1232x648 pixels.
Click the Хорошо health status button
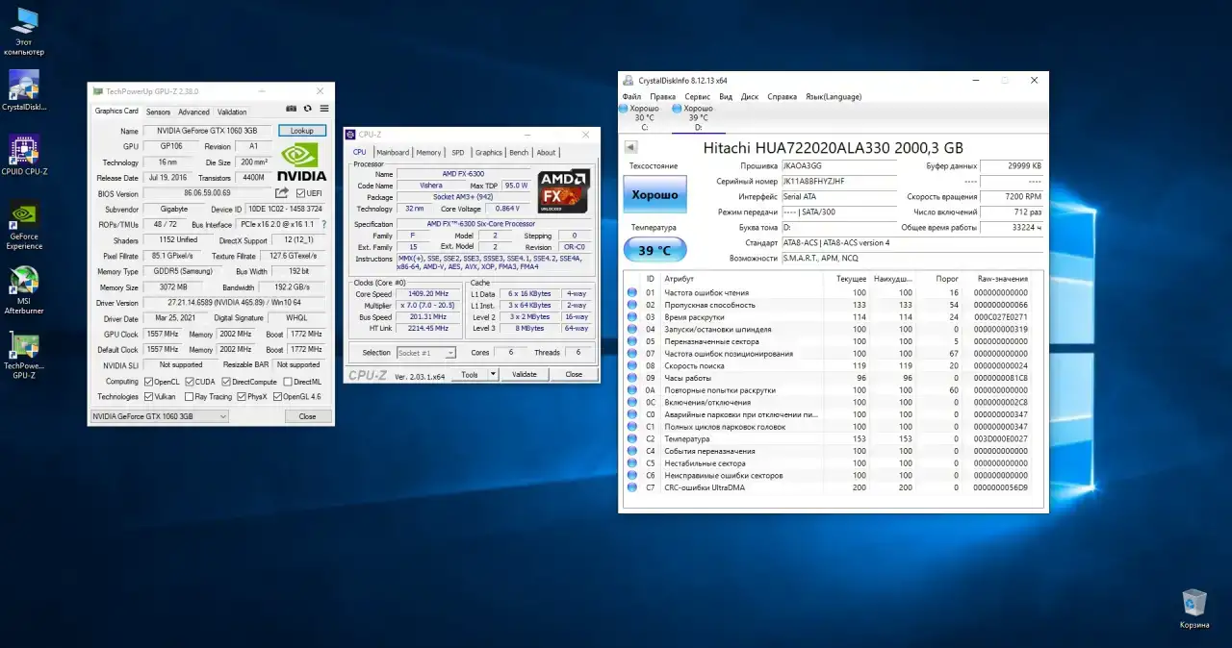(654, 195)
